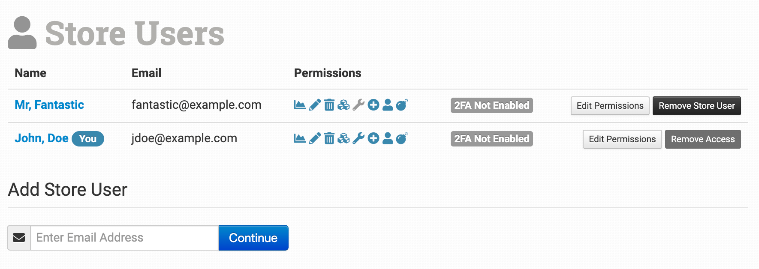Screen dimensions: 759x269
Task: Click the blue wrench permission icon for John, Doe
Action: tap(358, 138)
